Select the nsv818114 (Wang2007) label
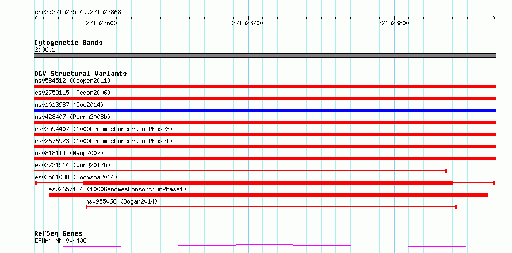This screenshot has height=253, width=512. coord(69,153)
